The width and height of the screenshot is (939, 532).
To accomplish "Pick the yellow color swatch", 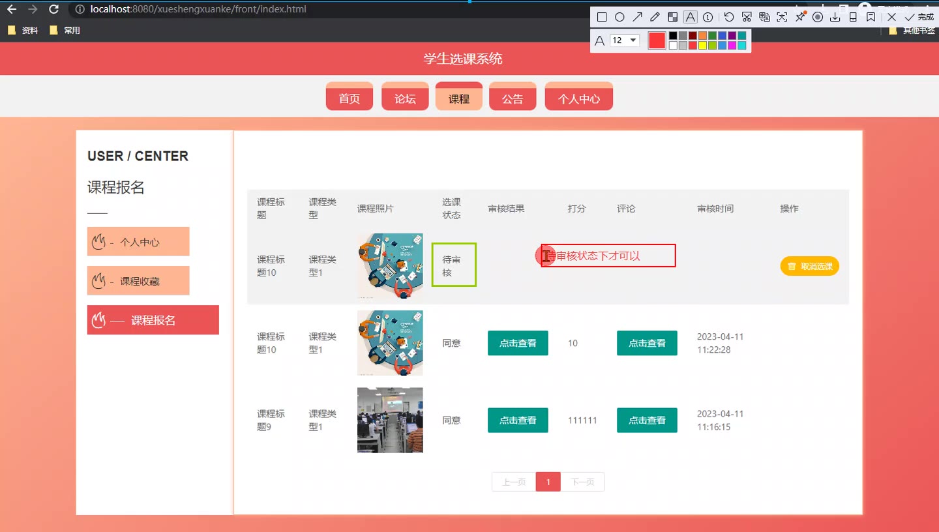I will tap(702, 46).
